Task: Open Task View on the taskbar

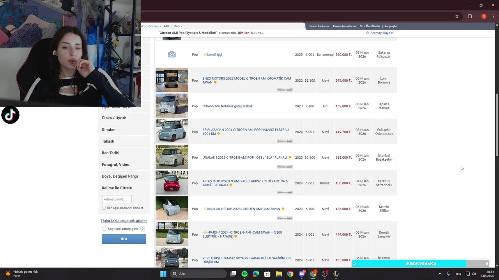Action: tap(233, 274)
